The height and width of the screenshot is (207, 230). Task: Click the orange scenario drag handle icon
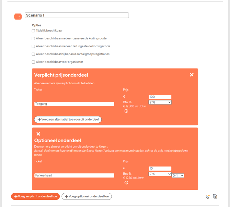18,16
